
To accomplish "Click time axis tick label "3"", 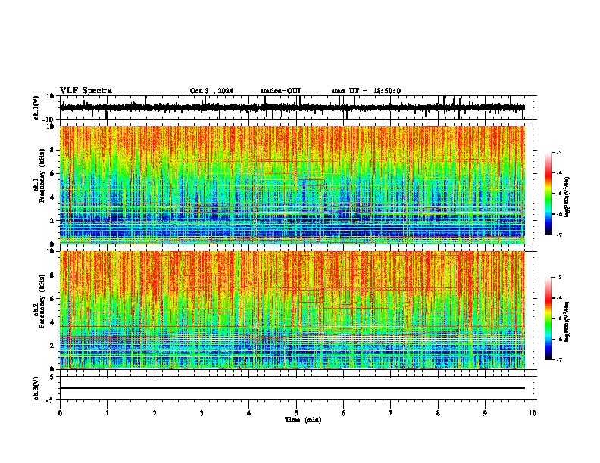I will pos(202,413).
